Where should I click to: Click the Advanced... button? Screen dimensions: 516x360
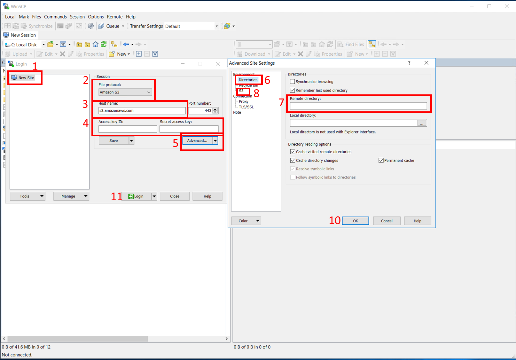coord(197,140)
